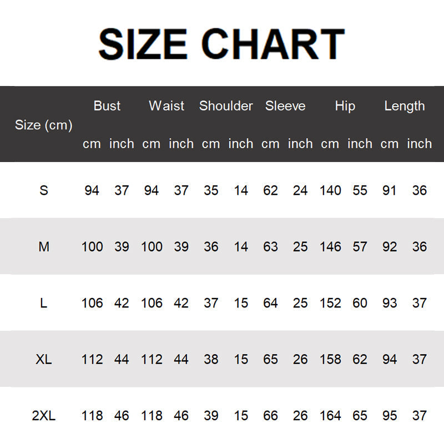Viewport: 444px width, 444px height.
Task: Click the M size row label
Action: (x=44, y=246)
